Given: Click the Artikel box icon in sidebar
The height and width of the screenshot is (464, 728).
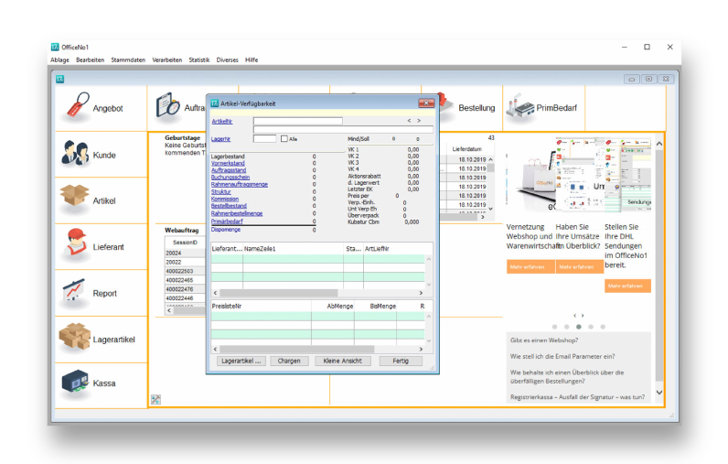Looking at the screenshot, I should (75, 200).
